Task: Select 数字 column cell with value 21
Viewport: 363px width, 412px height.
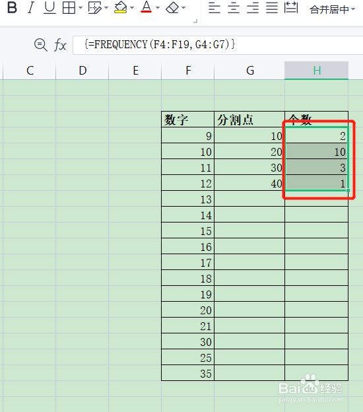Action: click(188, 326)
